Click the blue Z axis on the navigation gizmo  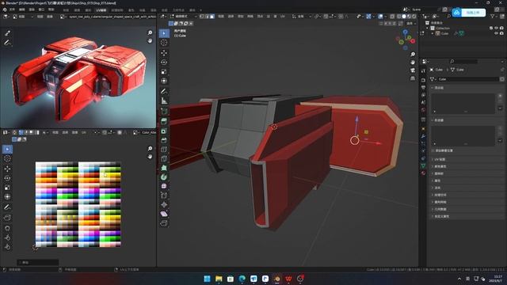point(406,32)
